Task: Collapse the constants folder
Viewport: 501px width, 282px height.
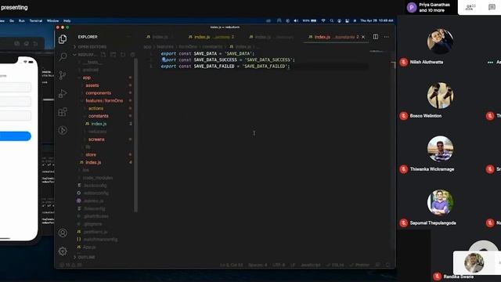Action: pos(99,116)
